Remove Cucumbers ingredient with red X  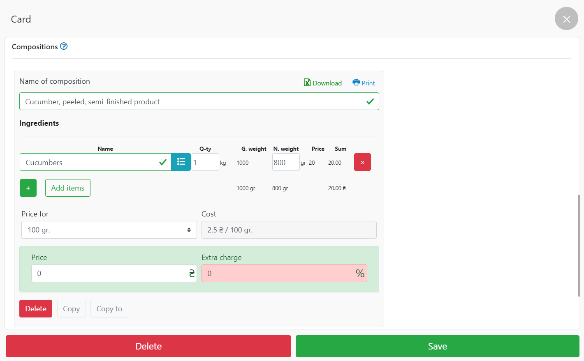point(362,162)
